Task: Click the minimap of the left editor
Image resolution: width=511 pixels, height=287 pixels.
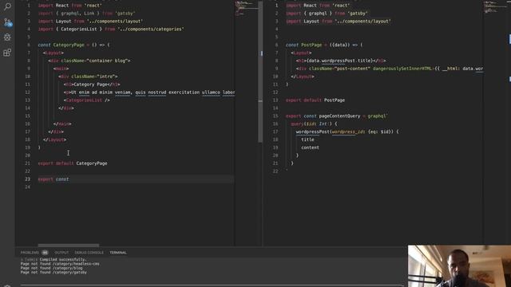Action: [246, 9]
